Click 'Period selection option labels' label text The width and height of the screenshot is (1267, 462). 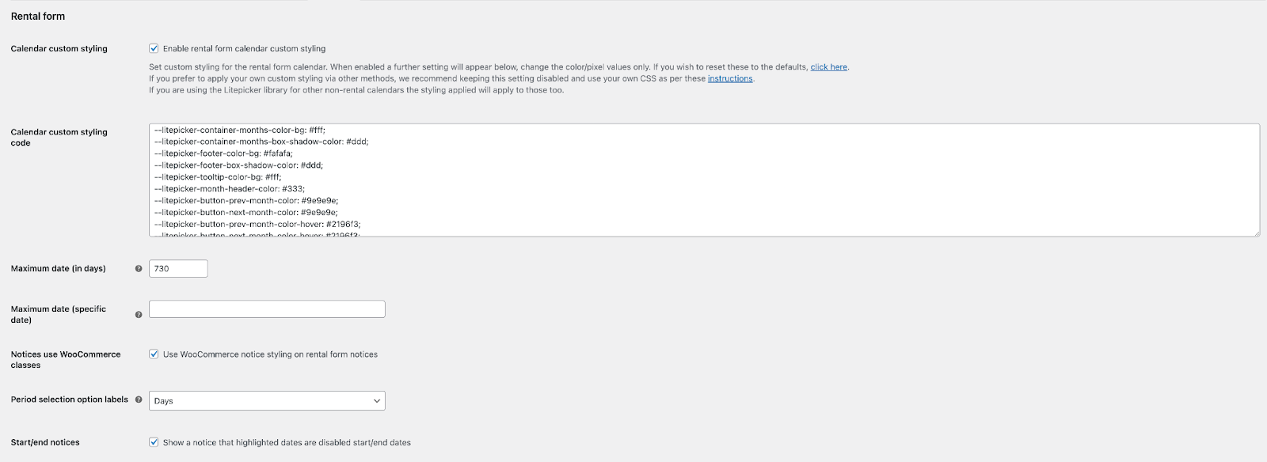pyautogui.click(x=70, y=400)
